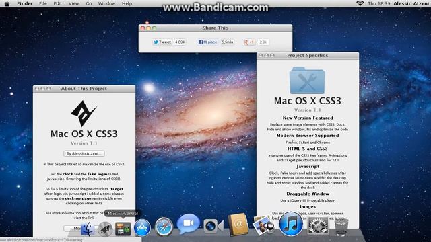
Task: Click the Javascript heading
Action: click(308, 166)
